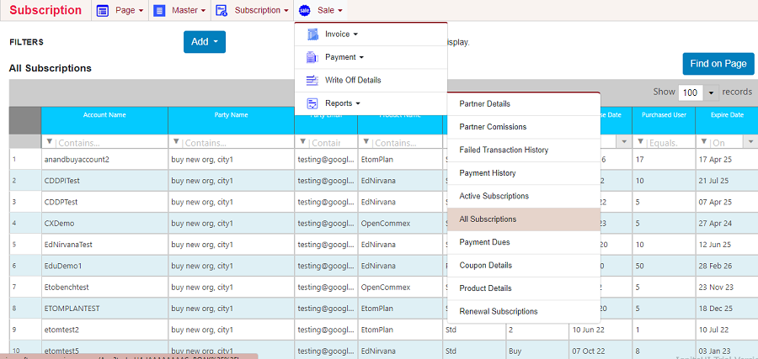Click the Payment icon in Sale menu

pyautogui.click(x=312, y=57)
